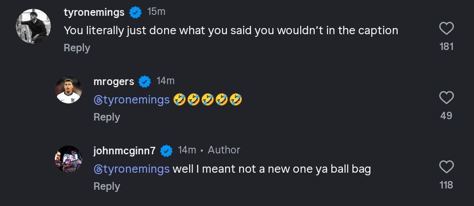474x206 pixels.
Task: Reply to tyronemings' comment
Action: (x=77, y=48)
